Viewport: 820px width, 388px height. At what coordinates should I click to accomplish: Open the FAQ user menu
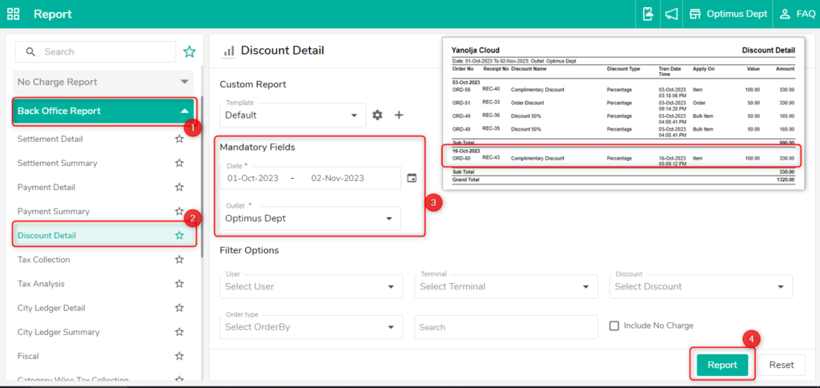[797, 14]
